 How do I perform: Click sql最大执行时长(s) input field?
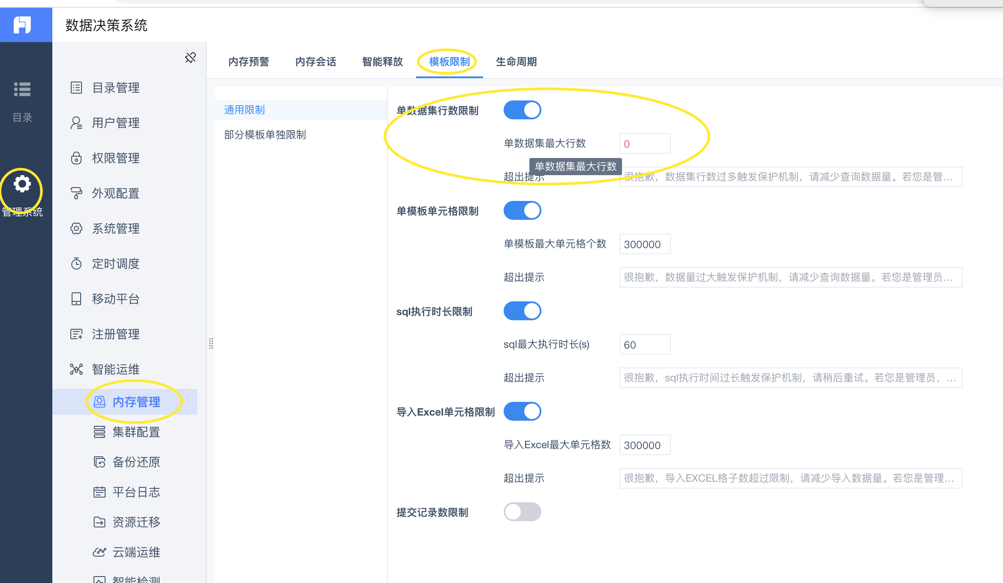pos(645,344)
